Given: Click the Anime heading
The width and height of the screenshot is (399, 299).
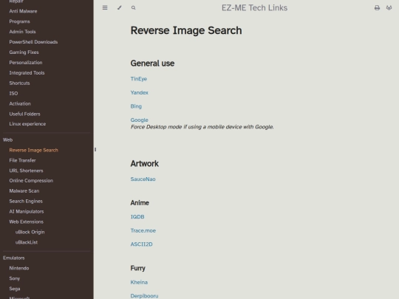Looking at the screenshot, I should click(140, 203).
